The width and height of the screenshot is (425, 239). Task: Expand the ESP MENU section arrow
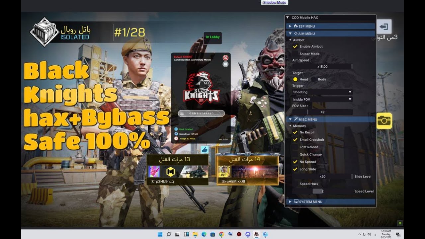coord(290,26)
